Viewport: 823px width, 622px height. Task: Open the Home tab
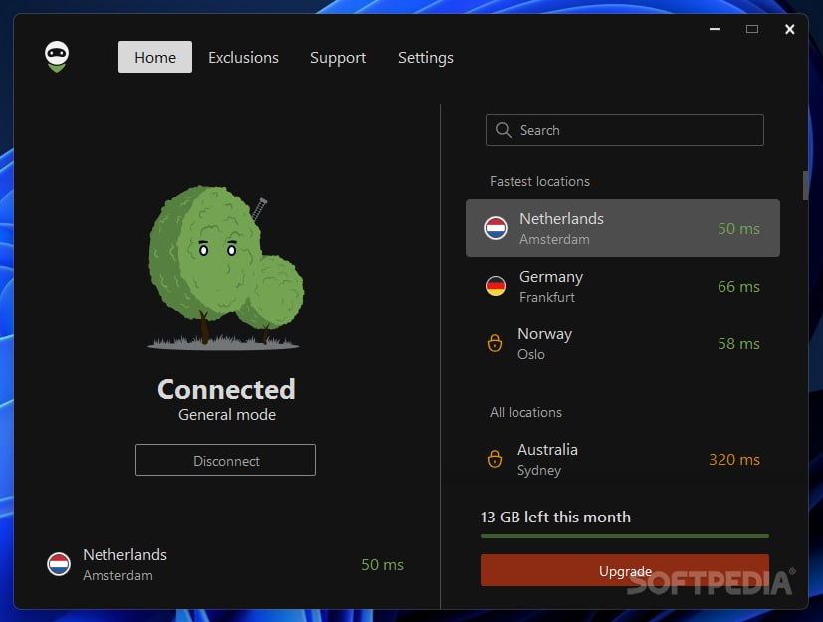pyautogui.click(x=155, y=57)
